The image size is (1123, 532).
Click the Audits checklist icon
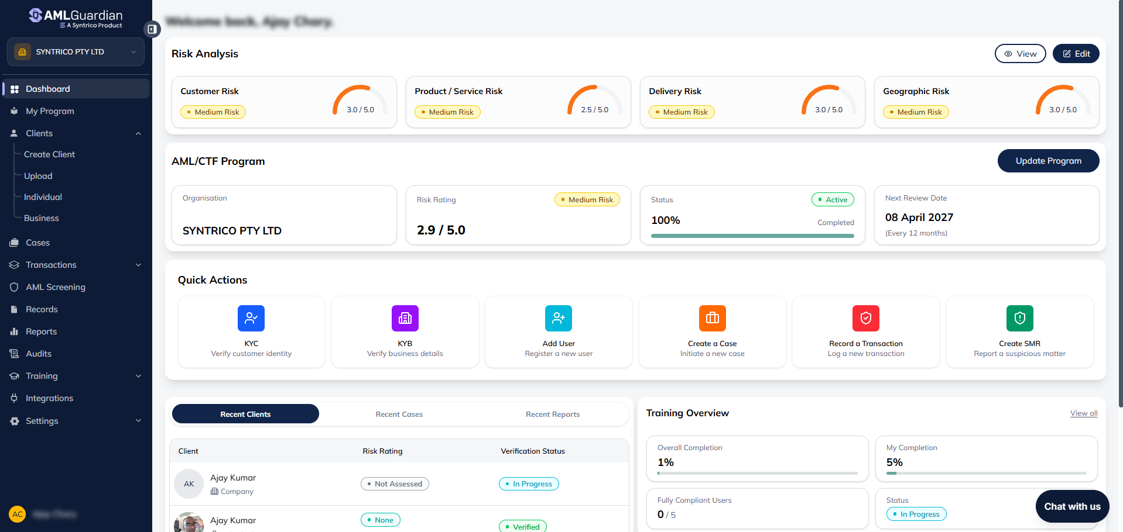(x=15, y=354)
